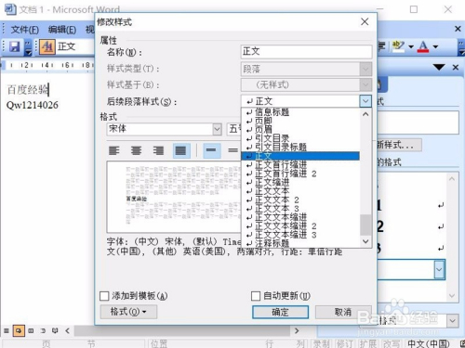Click the style list scroll down arrow
Image resolution: width=465 pixels, height=348 pixels.
pos(365,241)
